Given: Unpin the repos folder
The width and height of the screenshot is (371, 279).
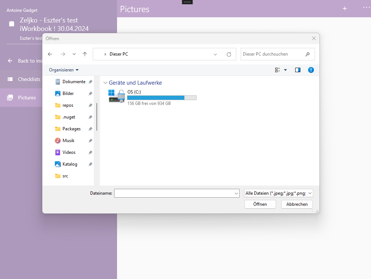Looking at the screenshot, I should point(90,105).
